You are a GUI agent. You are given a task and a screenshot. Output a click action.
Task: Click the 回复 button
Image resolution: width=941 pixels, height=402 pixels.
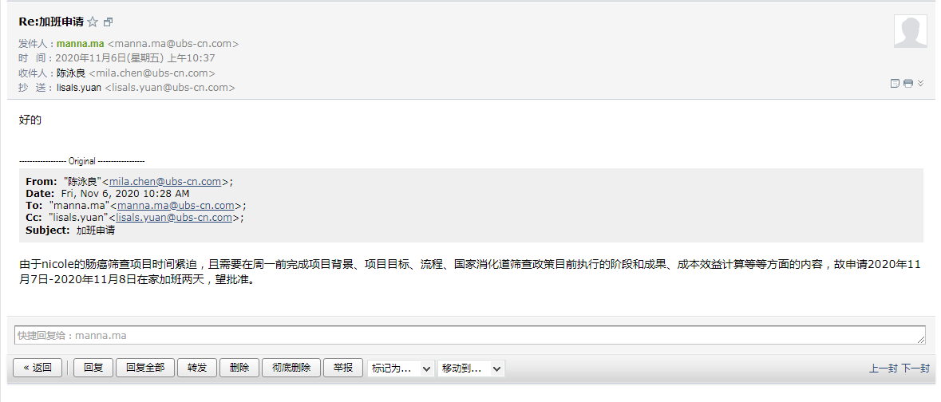click(x=93, y=368)
